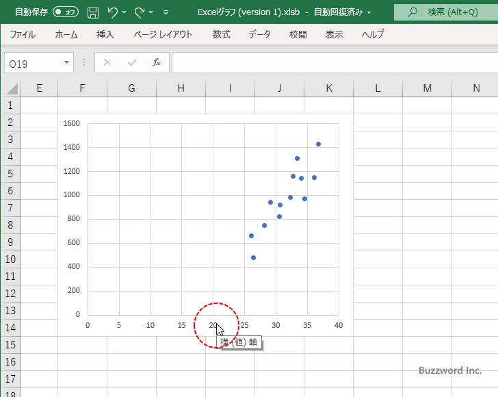Viewport: 498px width, 397px height.
Task: Toggle the AutoSave switch
Action: [66, 12]
